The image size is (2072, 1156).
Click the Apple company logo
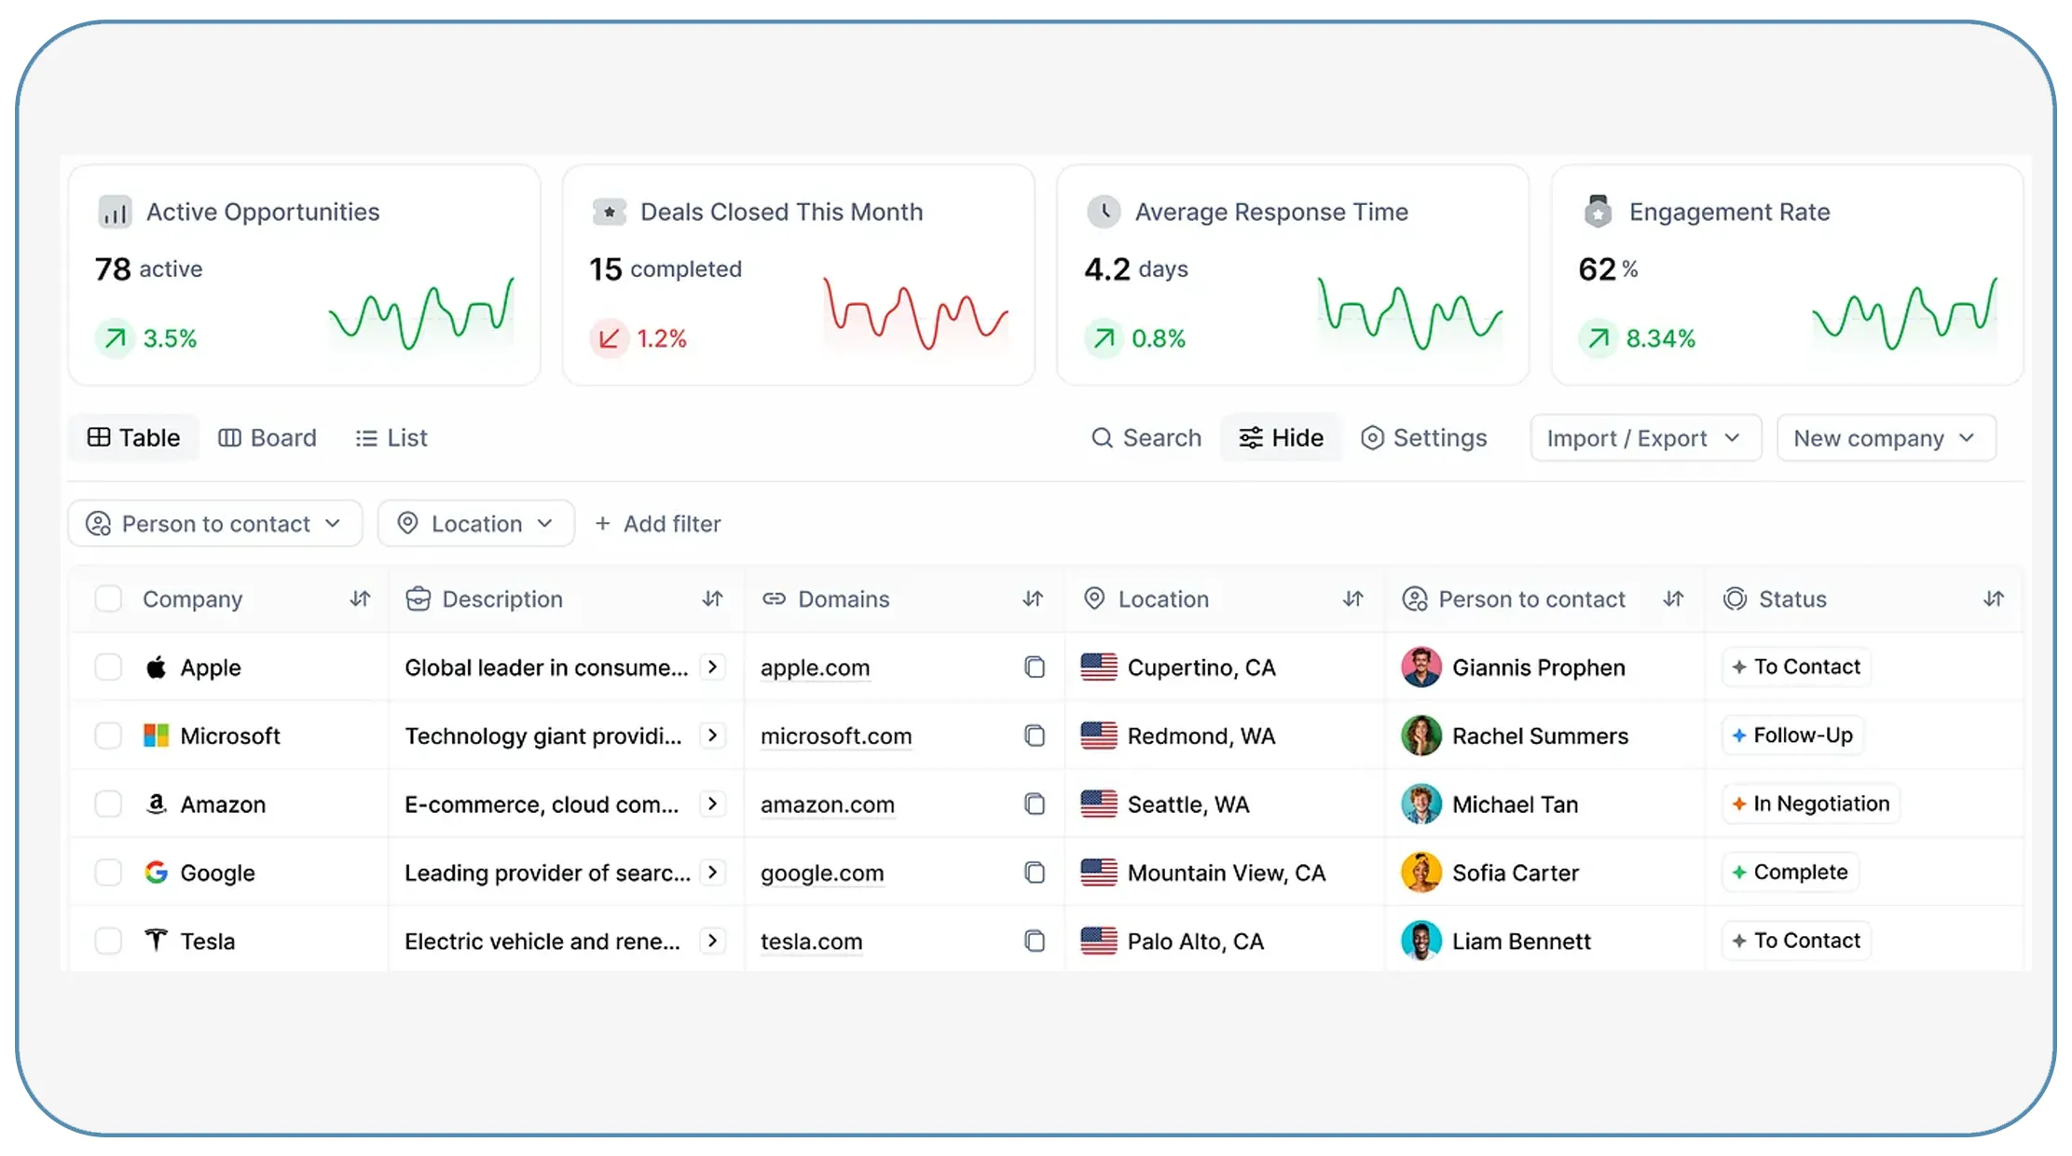click(x=157, y=667)
